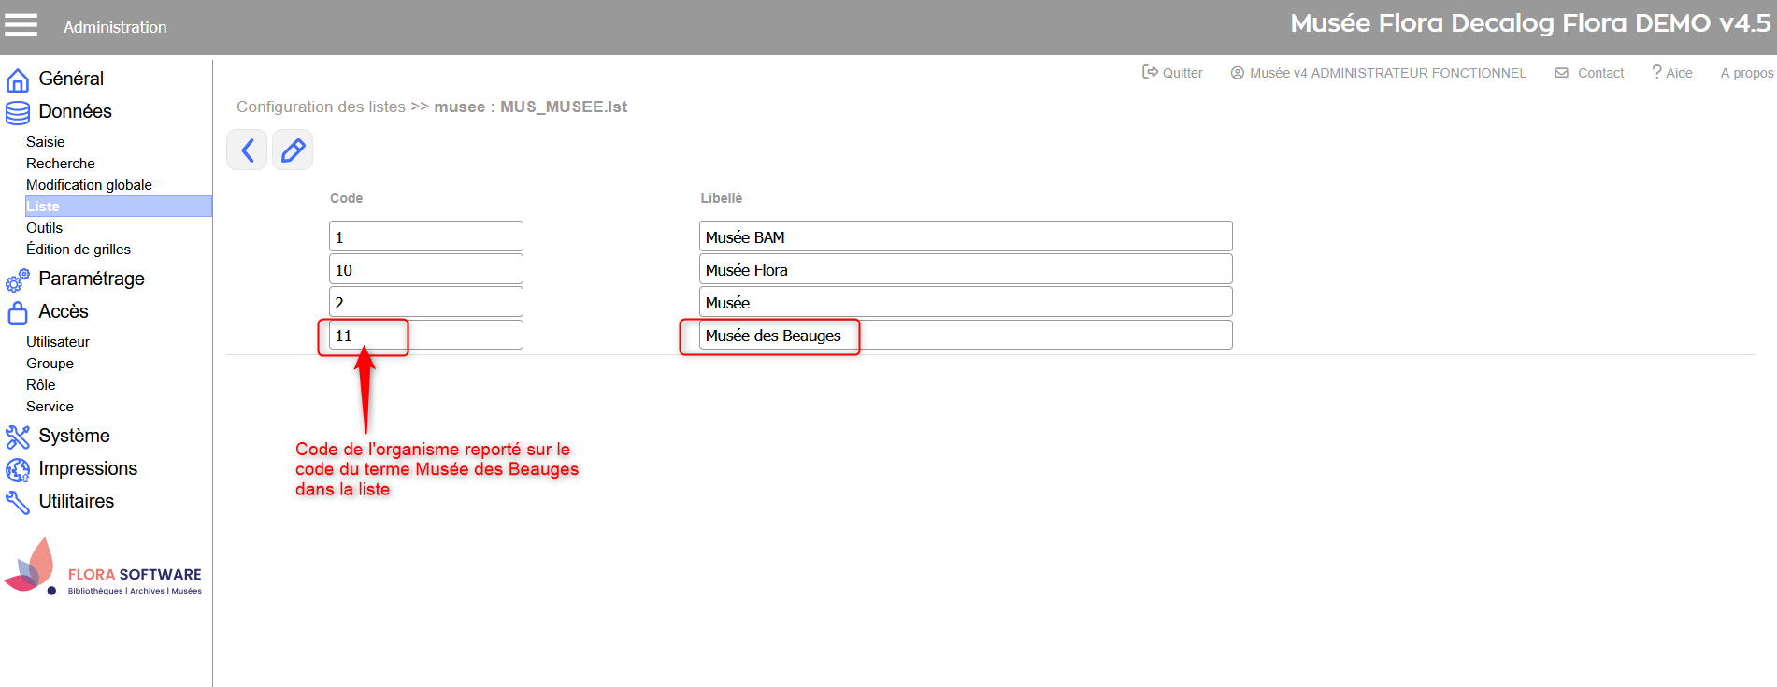This screenshot has width=1777, height=687.
Task: Click the Général home icon
Action: (x=17, y=79)
